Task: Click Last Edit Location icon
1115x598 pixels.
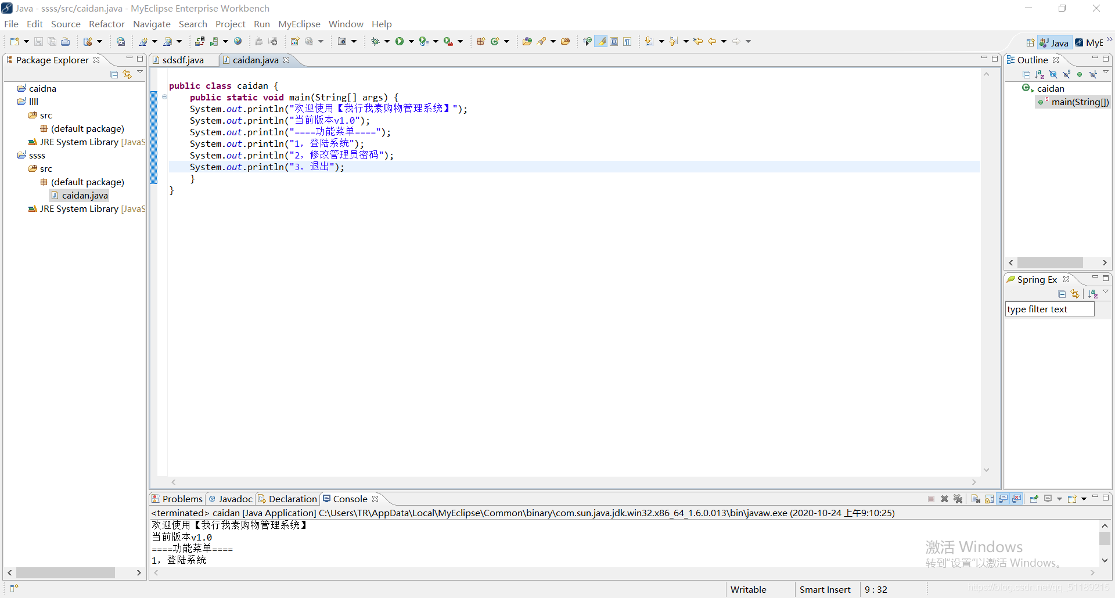Action: point(698,41)
